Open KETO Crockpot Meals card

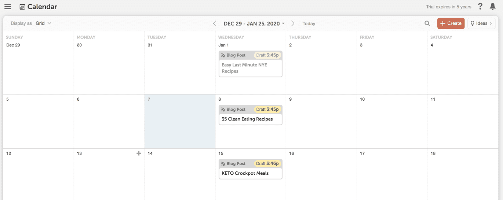pos(251,173)
